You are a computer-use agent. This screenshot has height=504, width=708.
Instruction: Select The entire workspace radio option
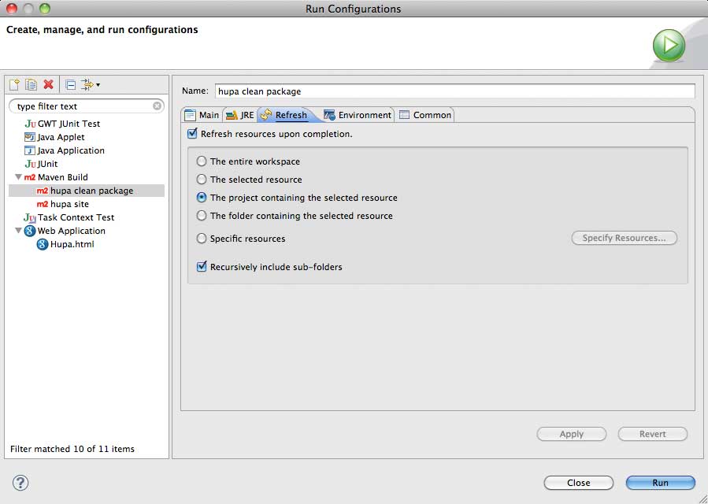(x=202, y=161)
